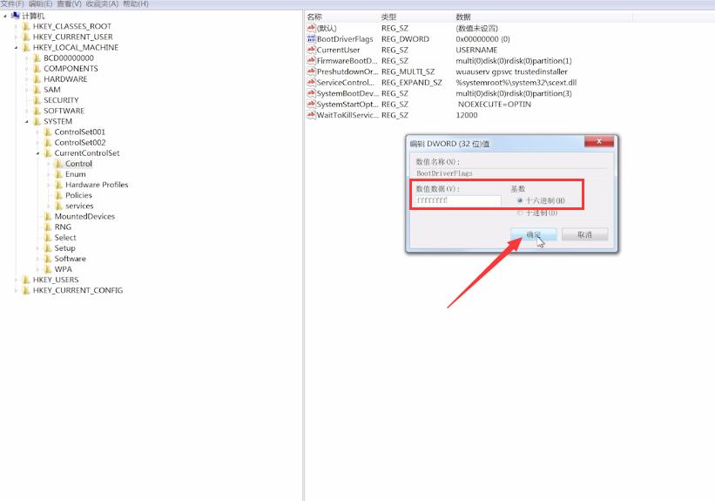Open the 文件(F) menu

12,3
